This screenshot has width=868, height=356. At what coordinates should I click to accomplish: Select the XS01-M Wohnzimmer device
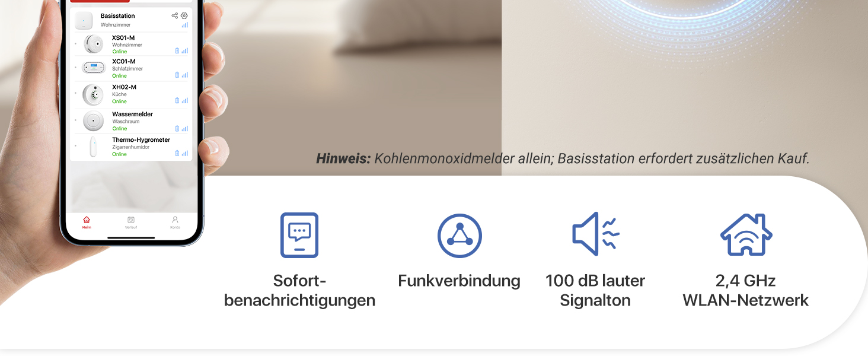click(131, 44)
